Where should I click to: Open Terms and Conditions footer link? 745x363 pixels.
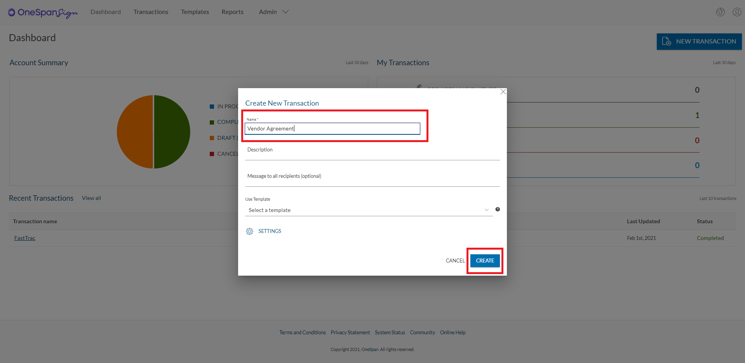(x=303, y=333)
